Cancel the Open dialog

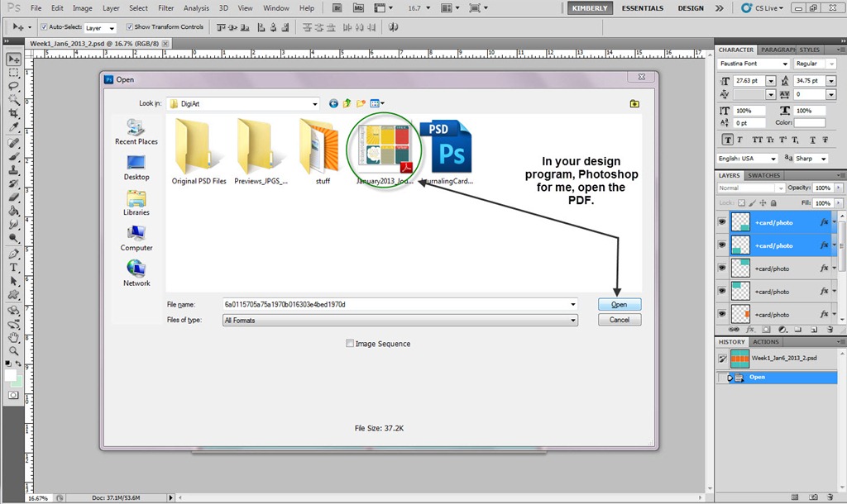click(619, 320)
